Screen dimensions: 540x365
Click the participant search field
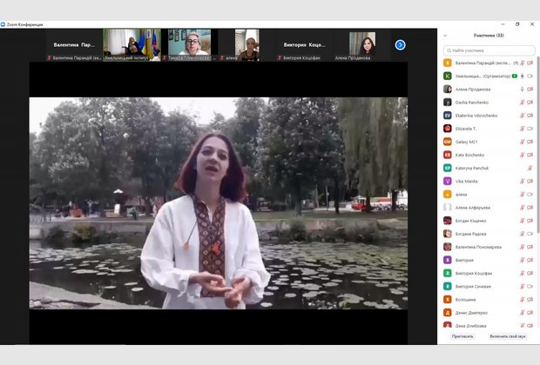coord(489,50)
